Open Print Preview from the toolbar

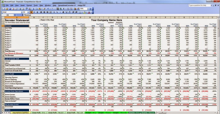tap(23, 9)
